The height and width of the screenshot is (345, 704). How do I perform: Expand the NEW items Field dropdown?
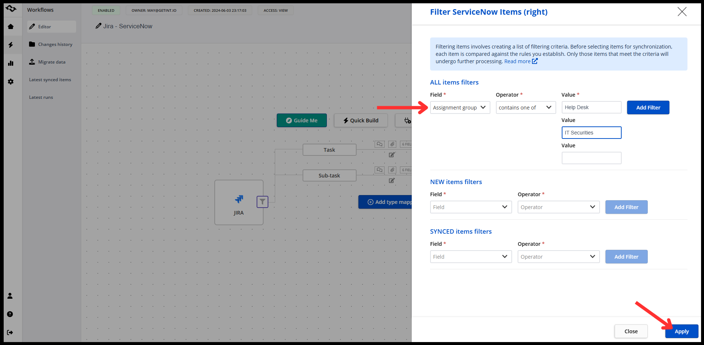click(x=471, y=207)
